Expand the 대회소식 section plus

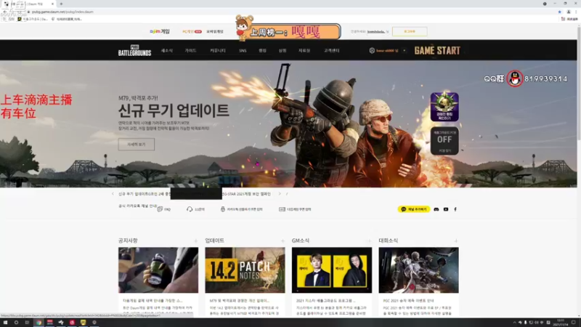click(x=456, y=241)
